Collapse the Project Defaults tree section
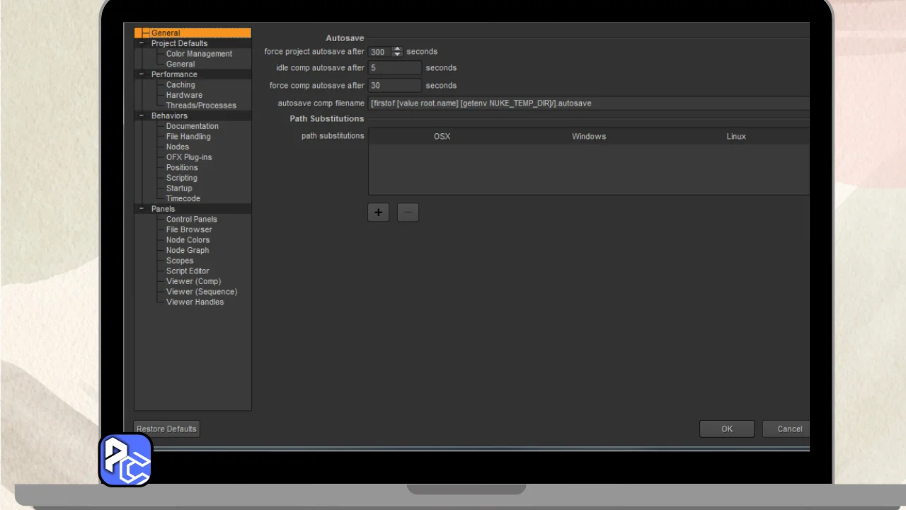The width and height of the screenshot is (906, 510). point(142,43)
